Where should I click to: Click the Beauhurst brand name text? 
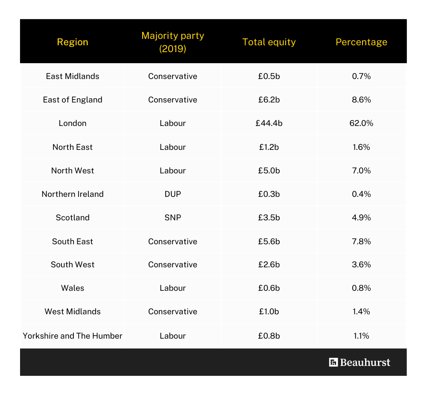[365, 362]
